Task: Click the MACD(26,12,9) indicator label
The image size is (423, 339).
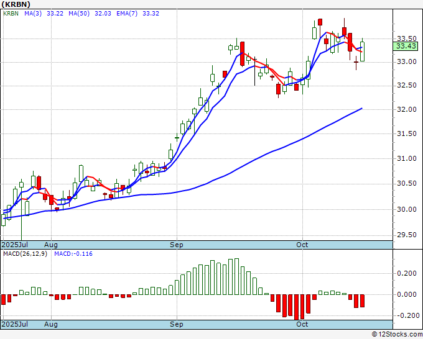Action: (x=25, y=254)
